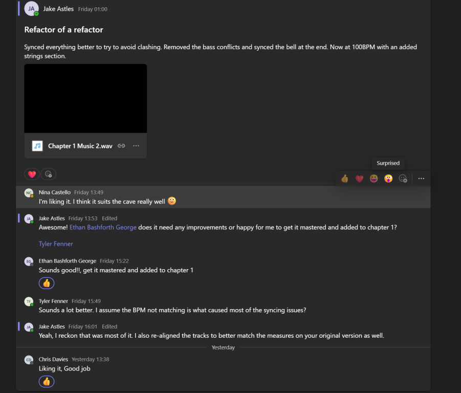Open more reactions picker in hover toolbar
The image size is (461, 393).
403,179
